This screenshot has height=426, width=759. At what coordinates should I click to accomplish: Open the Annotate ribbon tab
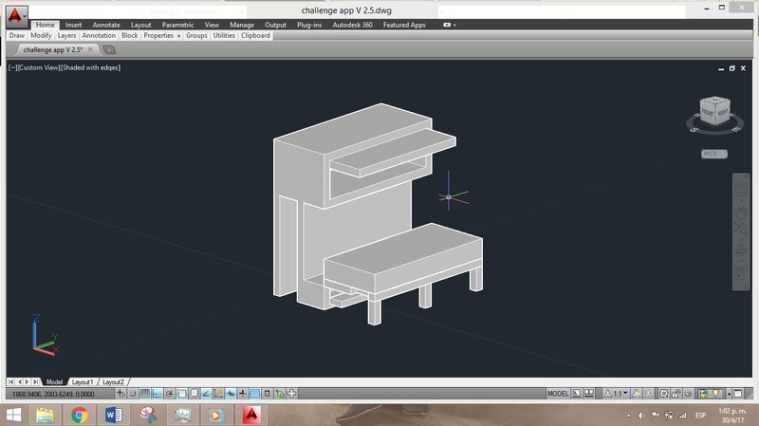pyautogui.click(x=105, y=25)
